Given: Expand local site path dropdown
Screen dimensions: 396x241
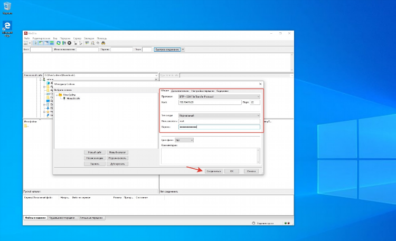Looking at the screenshot, I should coord(156,75).
